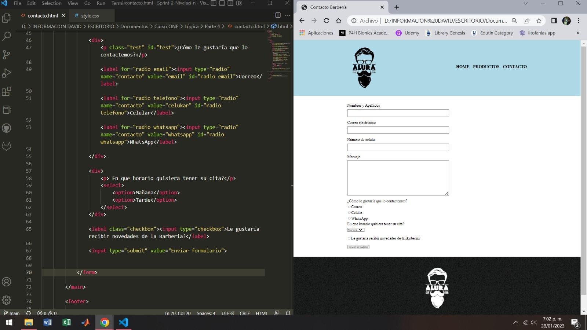Open the Chrome side panel
Screen dimensions: 587x330
(554, 21)
